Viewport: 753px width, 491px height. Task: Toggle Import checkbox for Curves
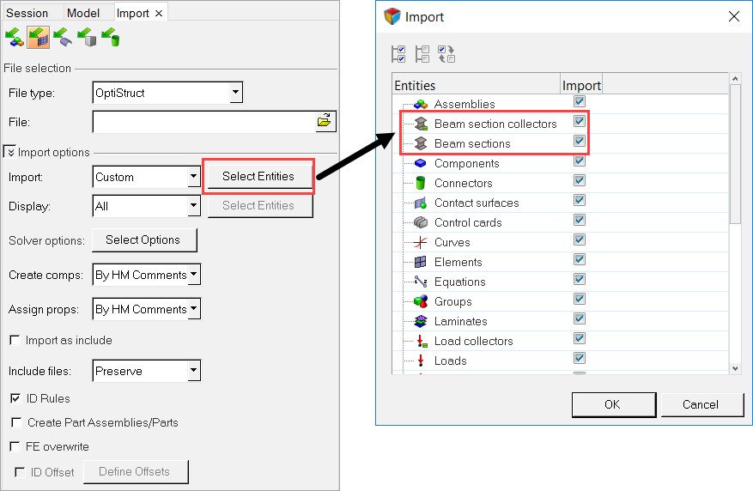(x=580, y=239)
